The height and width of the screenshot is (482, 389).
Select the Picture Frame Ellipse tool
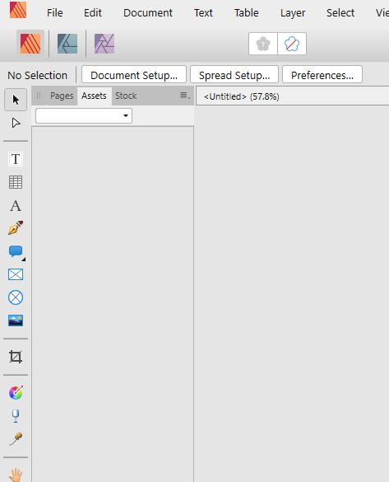pyautogui.click(x=16, y=297)
